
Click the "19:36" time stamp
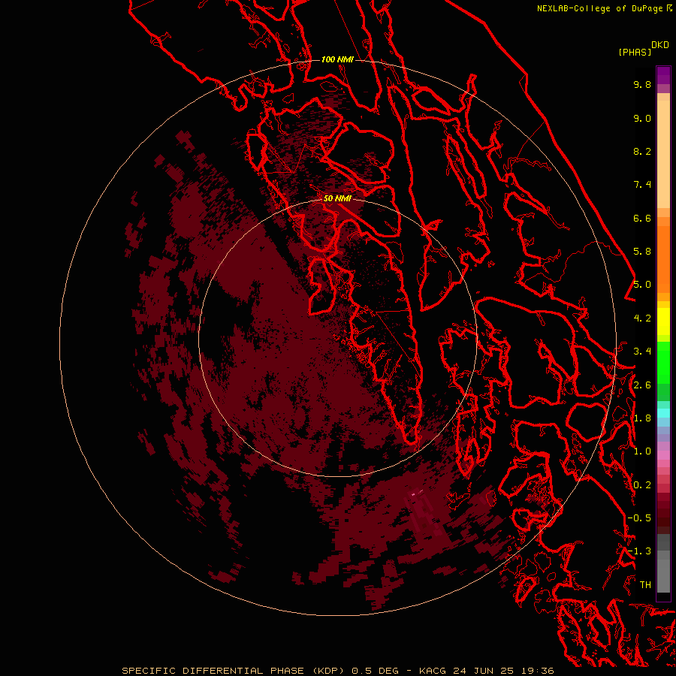pos(537,671)
